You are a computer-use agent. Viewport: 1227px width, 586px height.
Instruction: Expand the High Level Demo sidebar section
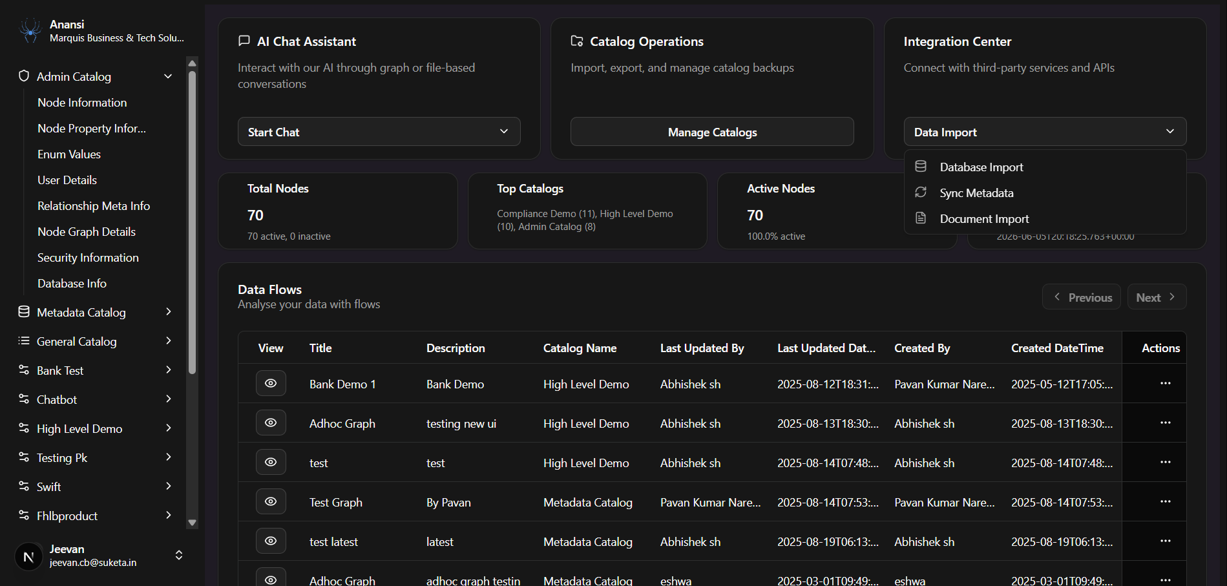point(168,428)
